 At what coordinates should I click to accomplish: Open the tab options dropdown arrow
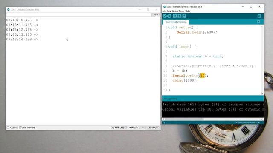(258, 22)
